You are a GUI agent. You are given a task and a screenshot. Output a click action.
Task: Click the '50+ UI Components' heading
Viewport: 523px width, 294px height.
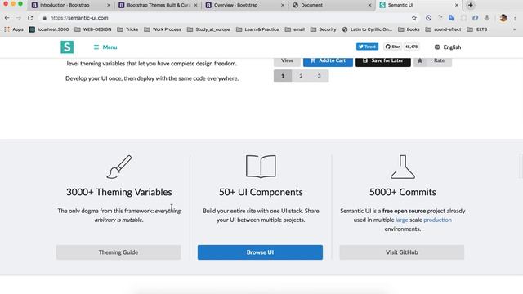261,192
